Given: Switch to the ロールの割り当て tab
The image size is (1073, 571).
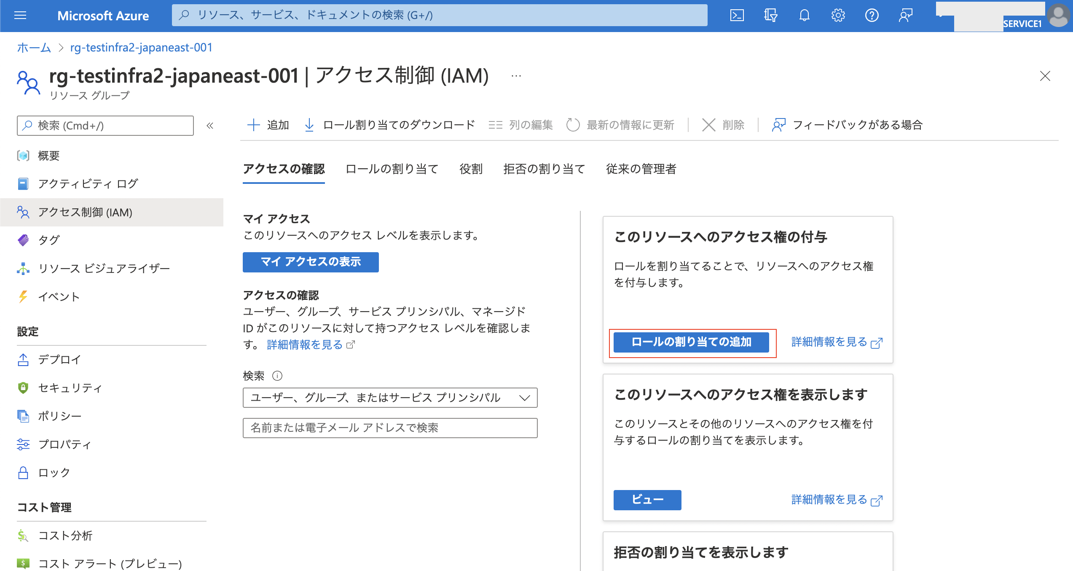Looking at the screenshot, I should pos(391,169).
